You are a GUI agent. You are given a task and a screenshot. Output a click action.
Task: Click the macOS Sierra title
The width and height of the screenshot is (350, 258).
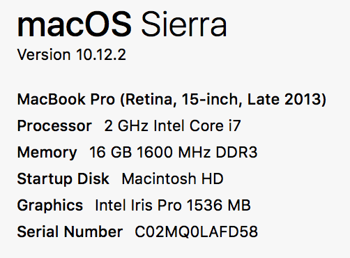pyautogui.click(x=122, y=24)
